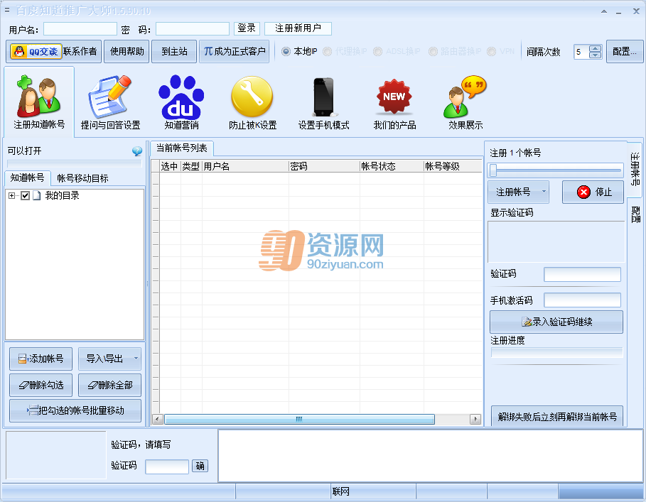This screenshot has width=646, height=502.
Task: Select the VPN radio option
Action: tap(491, 51)
